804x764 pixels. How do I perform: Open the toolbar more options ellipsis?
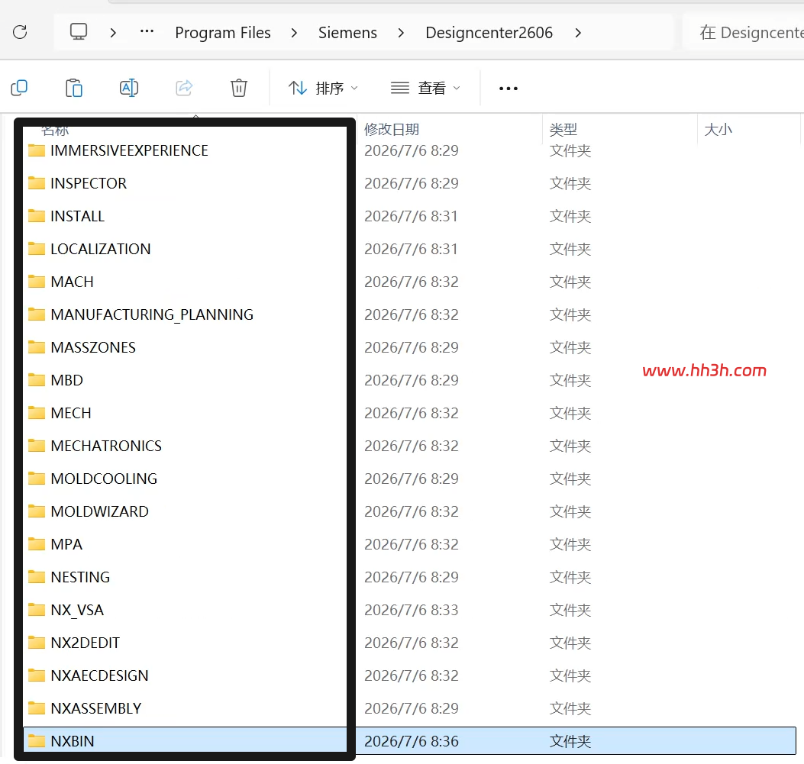[509, 88]
